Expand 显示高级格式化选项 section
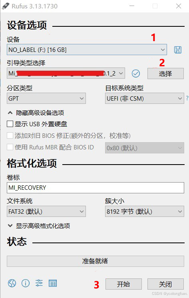This screenshot has width=189, height=298. click(39, 226)
